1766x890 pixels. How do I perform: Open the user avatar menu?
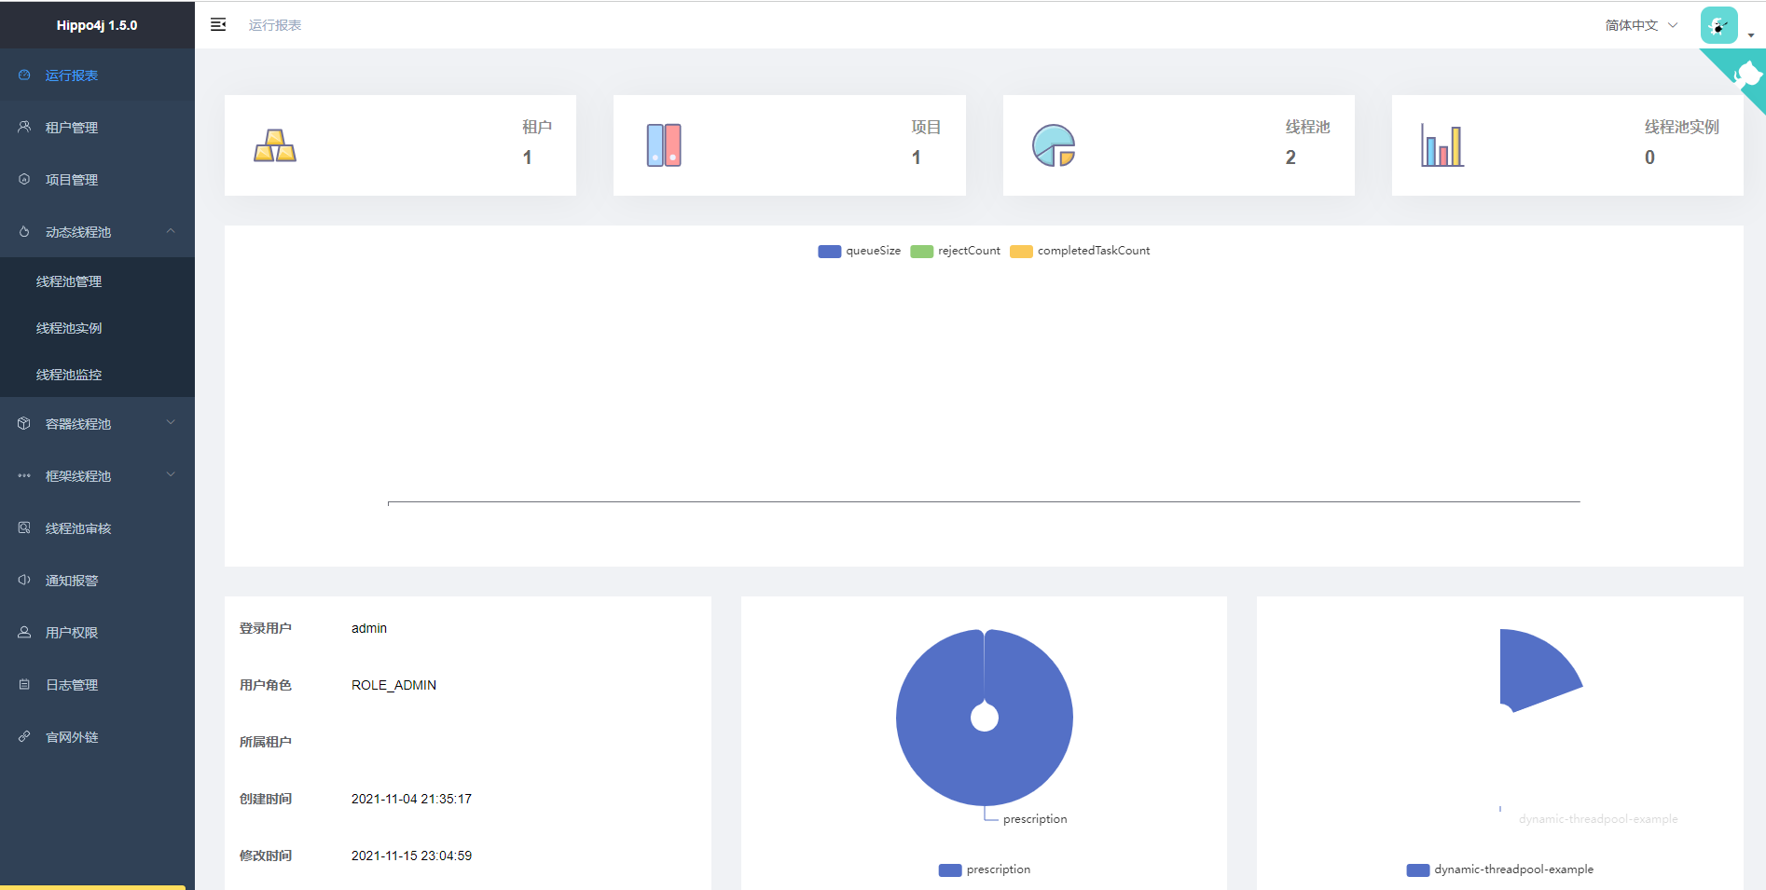pyautogui.click(x=1718, y=25)
